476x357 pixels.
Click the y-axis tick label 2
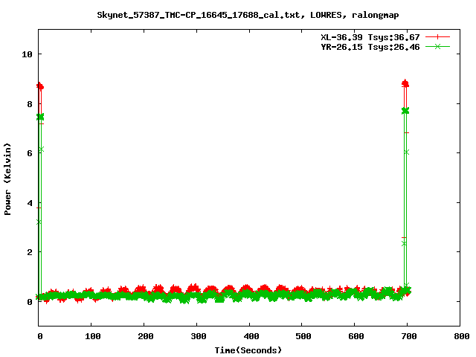(x=30, y=252)
